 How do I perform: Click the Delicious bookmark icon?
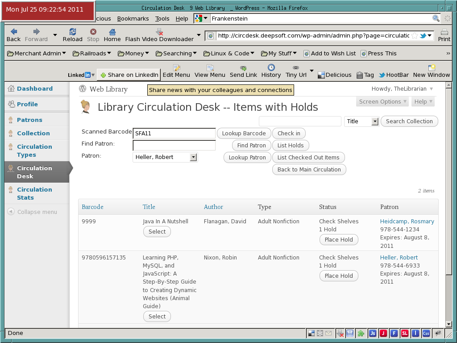click(x=321, y=75)
